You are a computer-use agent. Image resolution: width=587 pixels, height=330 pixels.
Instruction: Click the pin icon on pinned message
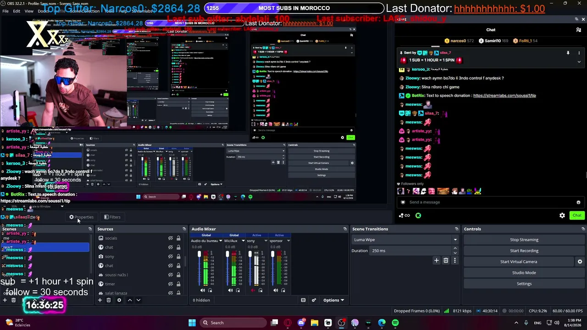point(568,53)
